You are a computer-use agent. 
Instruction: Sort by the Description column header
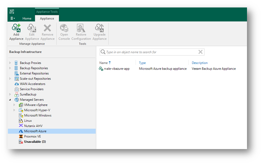click(199, 63)
